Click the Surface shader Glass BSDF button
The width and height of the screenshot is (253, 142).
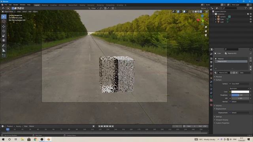[239, 84]
